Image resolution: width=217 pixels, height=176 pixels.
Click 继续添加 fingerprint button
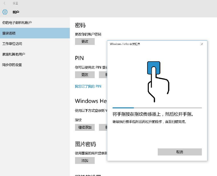(x=85, y=127)
